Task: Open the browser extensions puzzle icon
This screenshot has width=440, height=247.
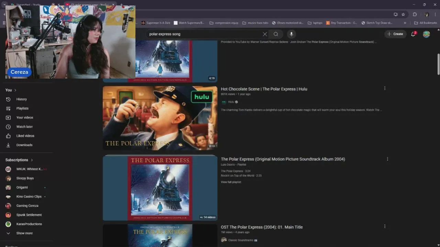Action: click(415, 14)
